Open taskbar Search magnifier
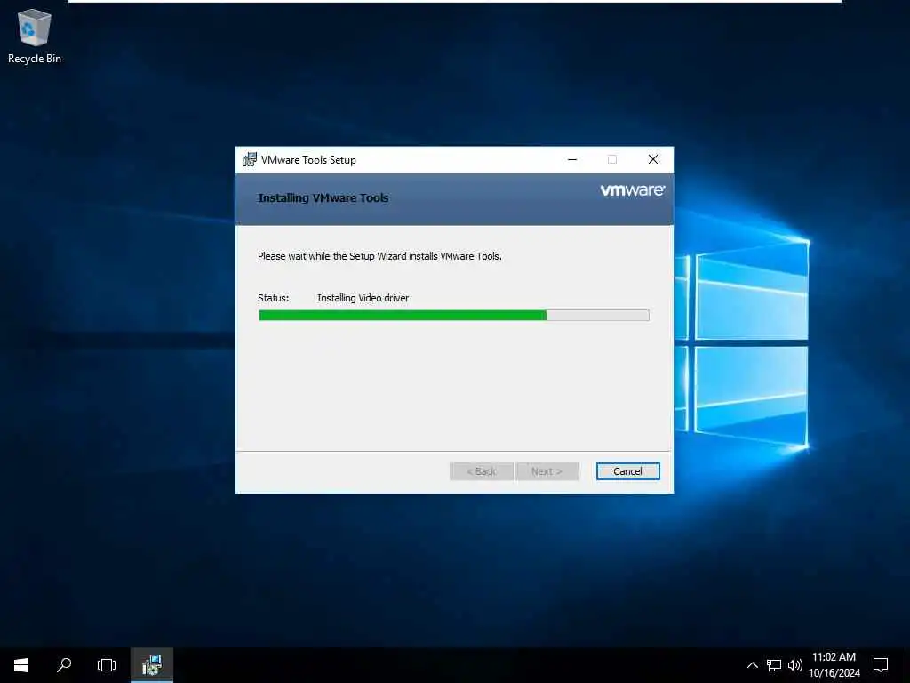The width and height of the screenshot is (910, 683). click(x=64, y=665)
